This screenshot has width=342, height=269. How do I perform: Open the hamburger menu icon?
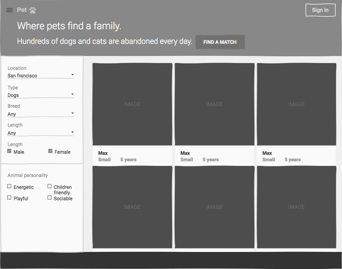pyautogui.click(x=9, y=10)
